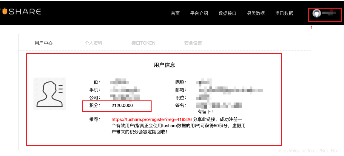Open 数据接口 navigation item
Viewport: 344px width, 156px height.
coord(227,13)
